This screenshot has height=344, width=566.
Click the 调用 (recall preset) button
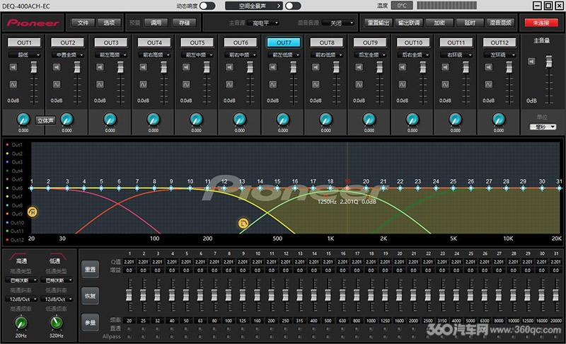click(156, 23)
